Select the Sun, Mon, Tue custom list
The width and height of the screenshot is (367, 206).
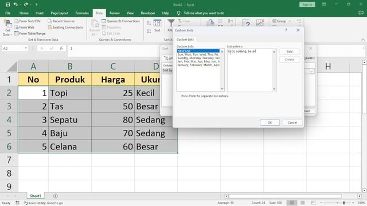tap(198, 54)
